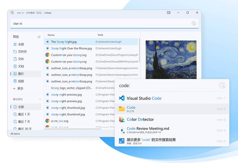Launch the Color Detector app

[172, 119]
